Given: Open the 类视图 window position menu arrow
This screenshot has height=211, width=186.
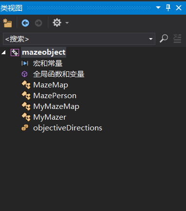Looking at the screenshot, I should (x=158, y=7).
